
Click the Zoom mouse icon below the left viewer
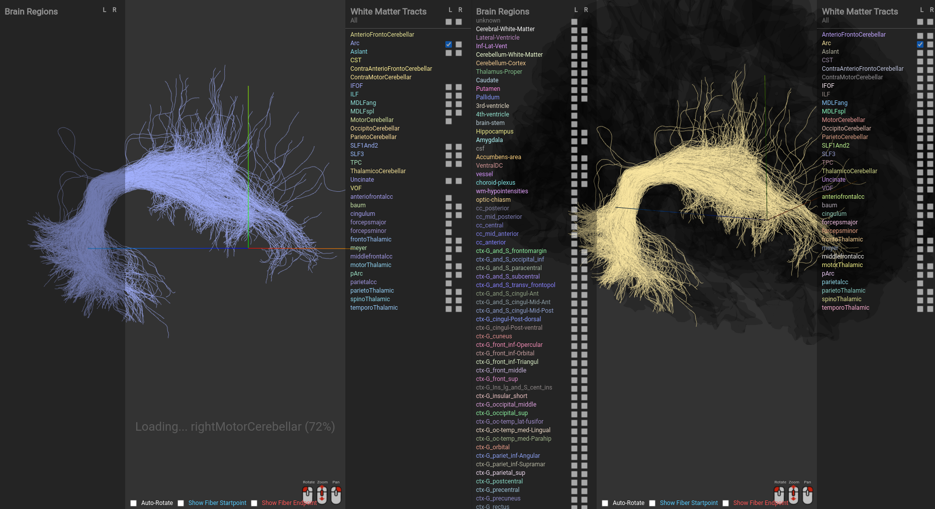(x=322, y=495)
